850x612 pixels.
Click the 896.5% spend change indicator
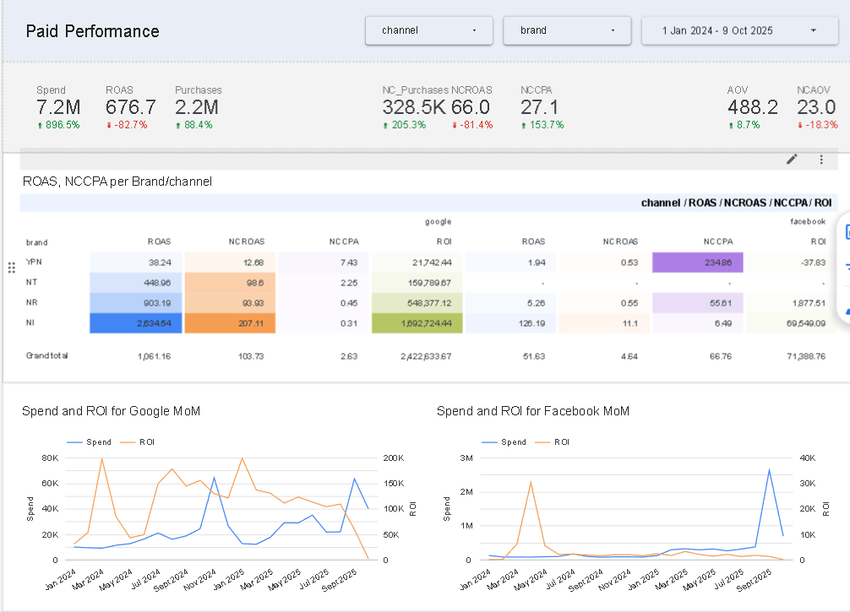pos(58,125)
